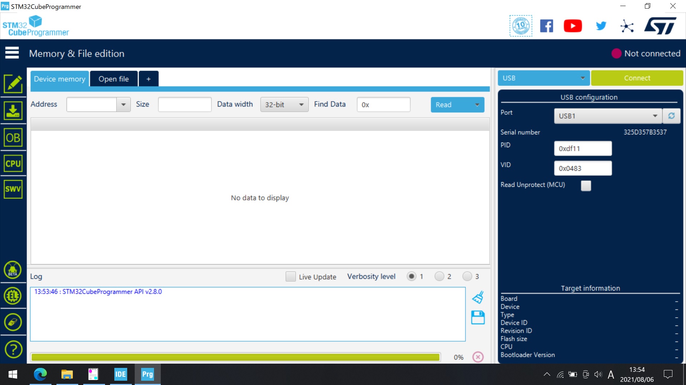The height and width of the screenshot is (385, 686).
Task: Open the hamburger main menu
Action: click(x=12, y=53)
